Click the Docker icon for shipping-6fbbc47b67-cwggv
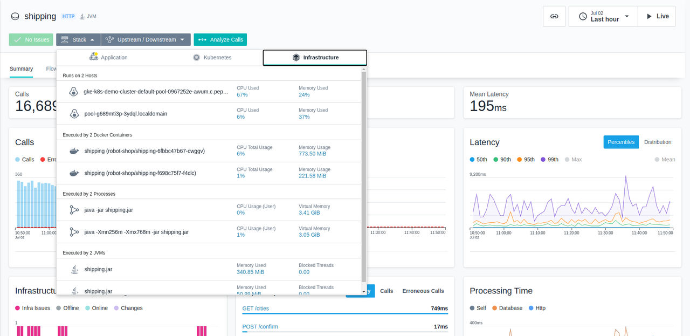 (x=74, y=151)
